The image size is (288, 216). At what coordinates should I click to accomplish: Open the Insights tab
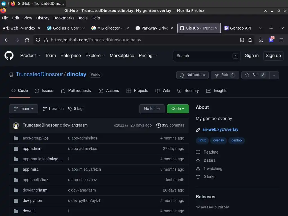(217, 91)
